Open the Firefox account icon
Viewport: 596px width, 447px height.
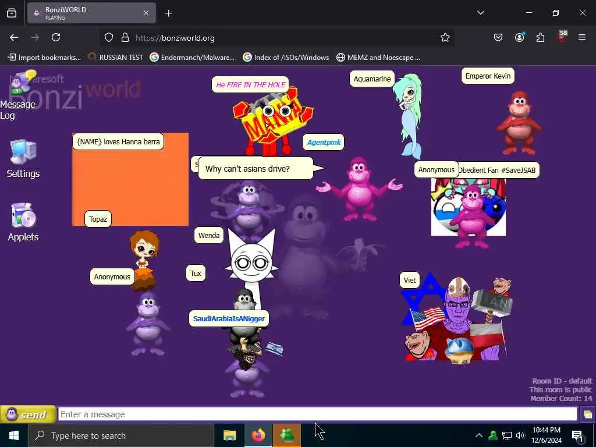point(520,37)
